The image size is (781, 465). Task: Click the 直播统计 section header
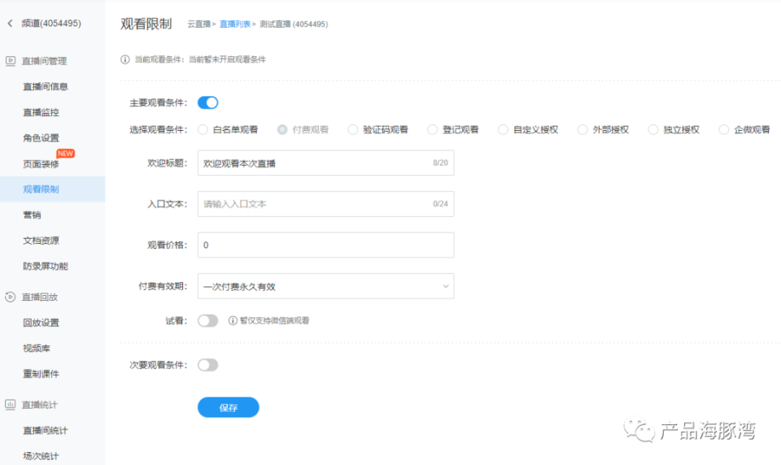click(x=39, y=404)
